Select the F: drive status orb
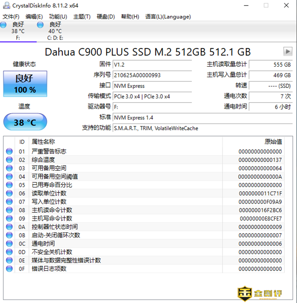The height and width of the screenshot is (303, 297). pyautogui.click(x=4, y=25)
